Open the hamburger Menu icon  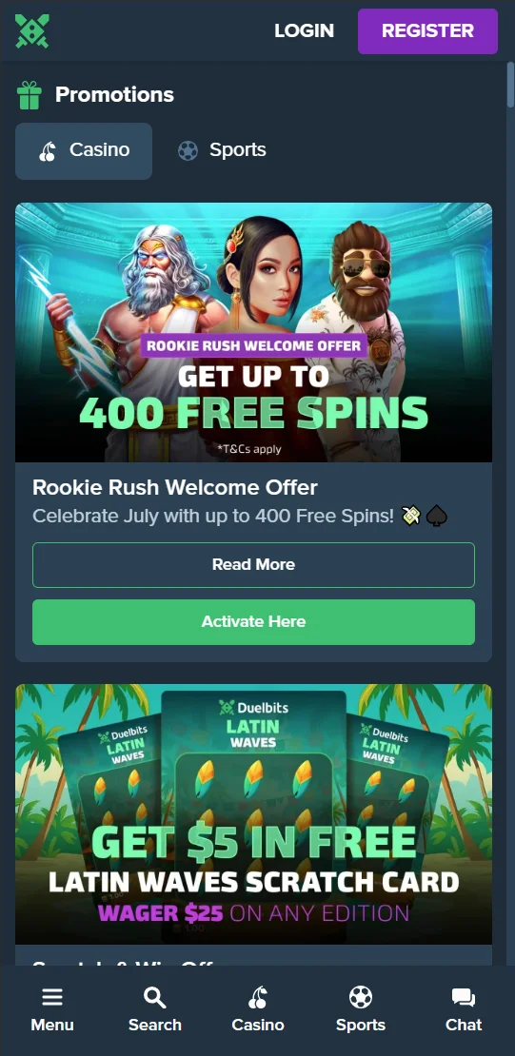[x=52, y=997]
